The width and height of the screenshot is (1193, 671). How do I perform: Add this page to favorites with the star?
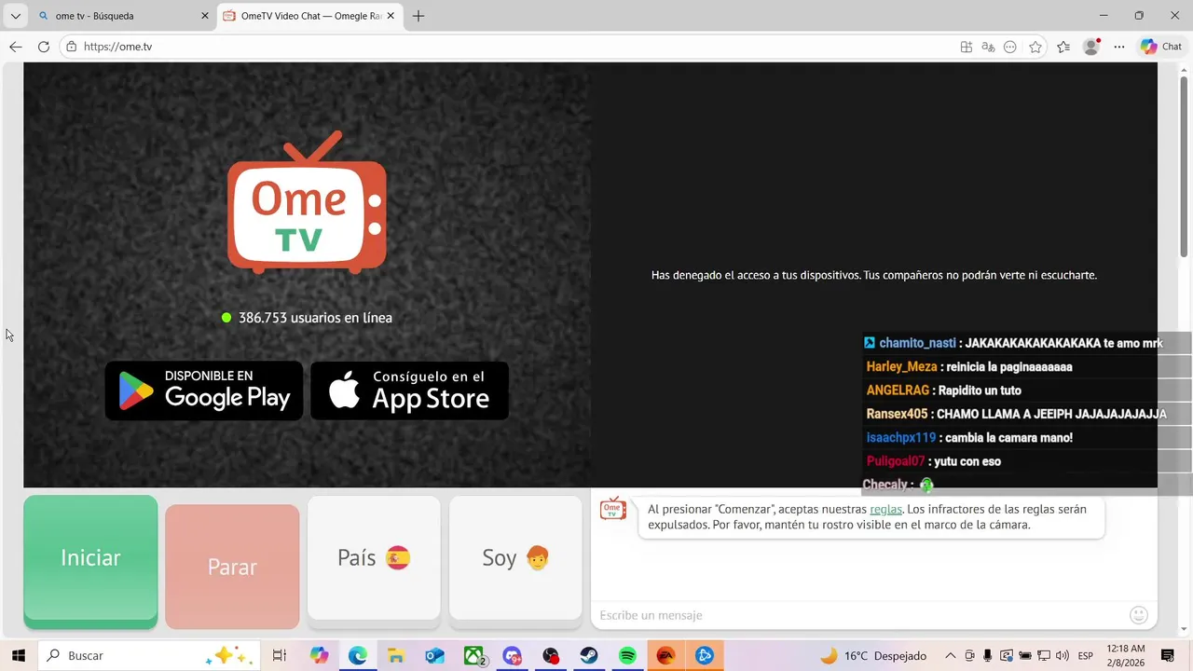(1035, 47)
